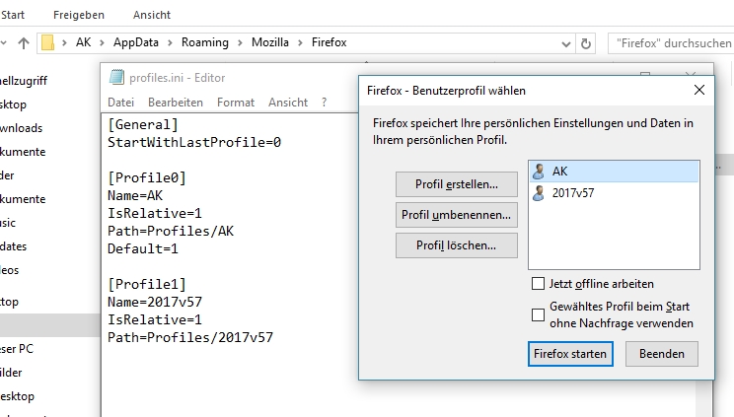Toggle Gewähltes Profil beim Start checkbox

pyautogui.click(x=538, y=314)
